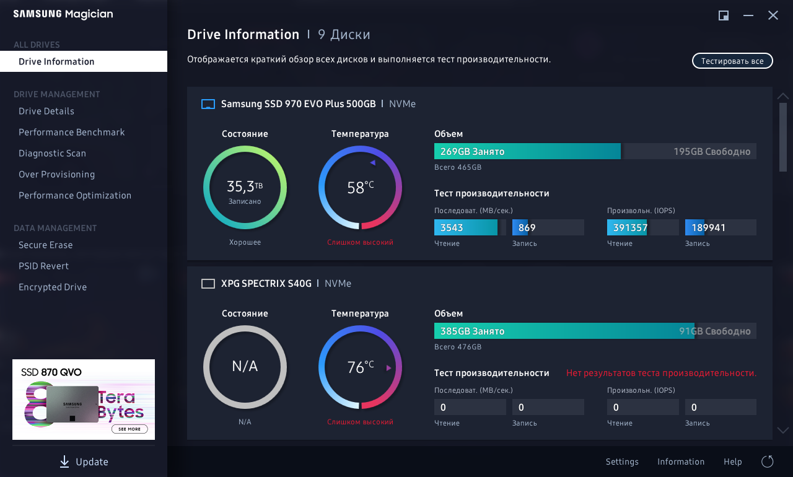Click the 195GB Свободно text
Screen dimensions: 793x477
coord(712,152)
